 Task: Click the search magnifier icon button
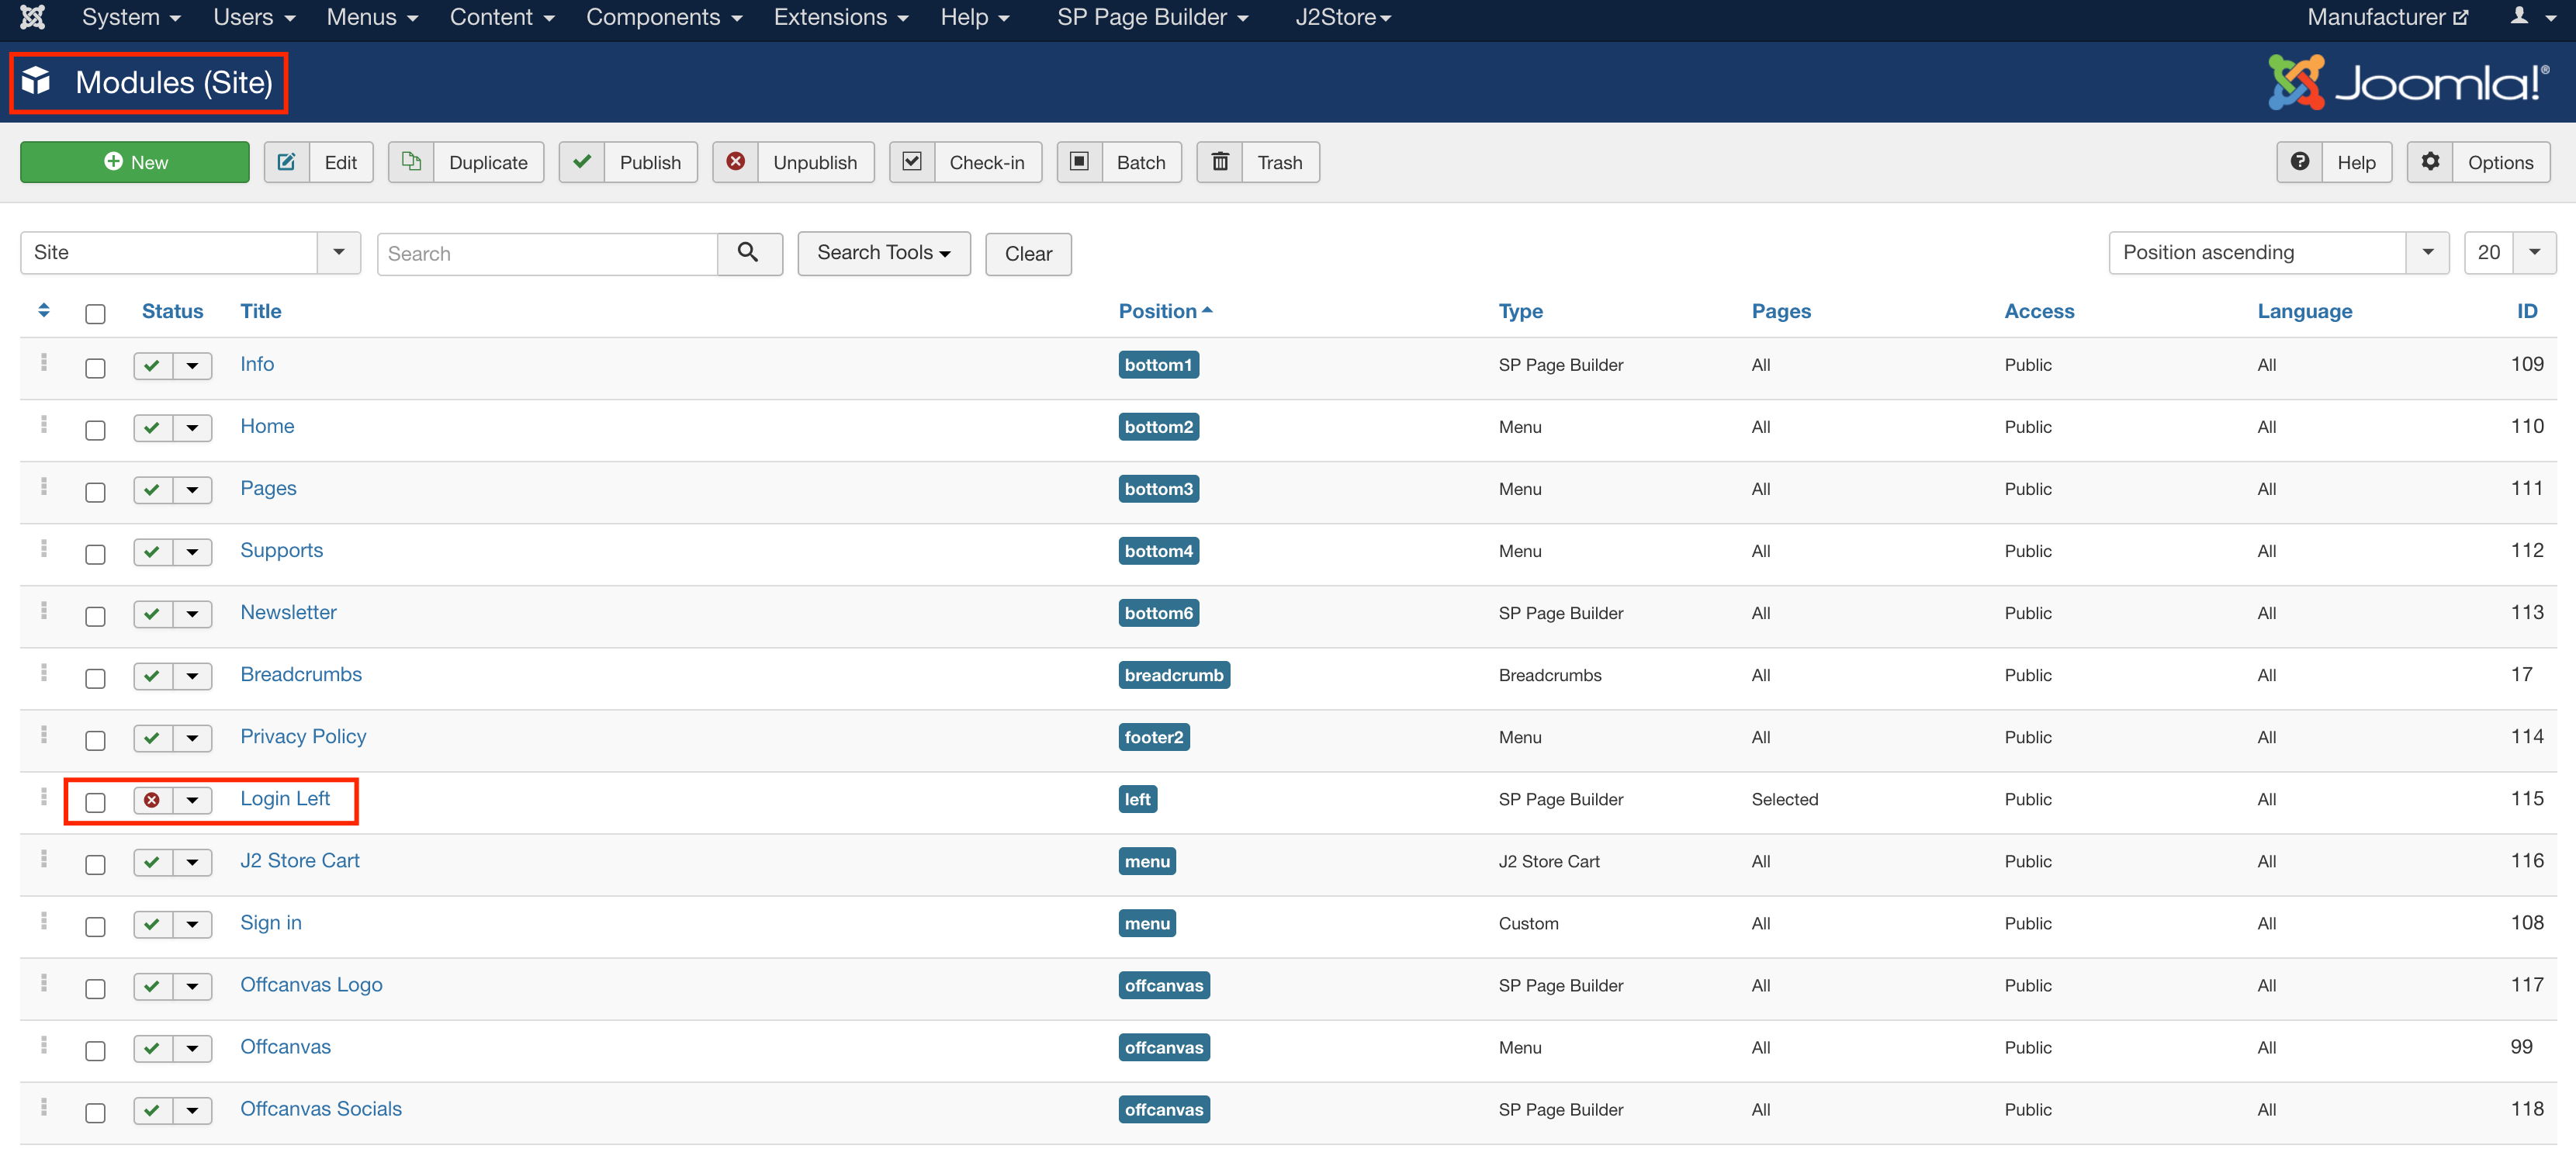pyautogui.click(x=748, y=253)
